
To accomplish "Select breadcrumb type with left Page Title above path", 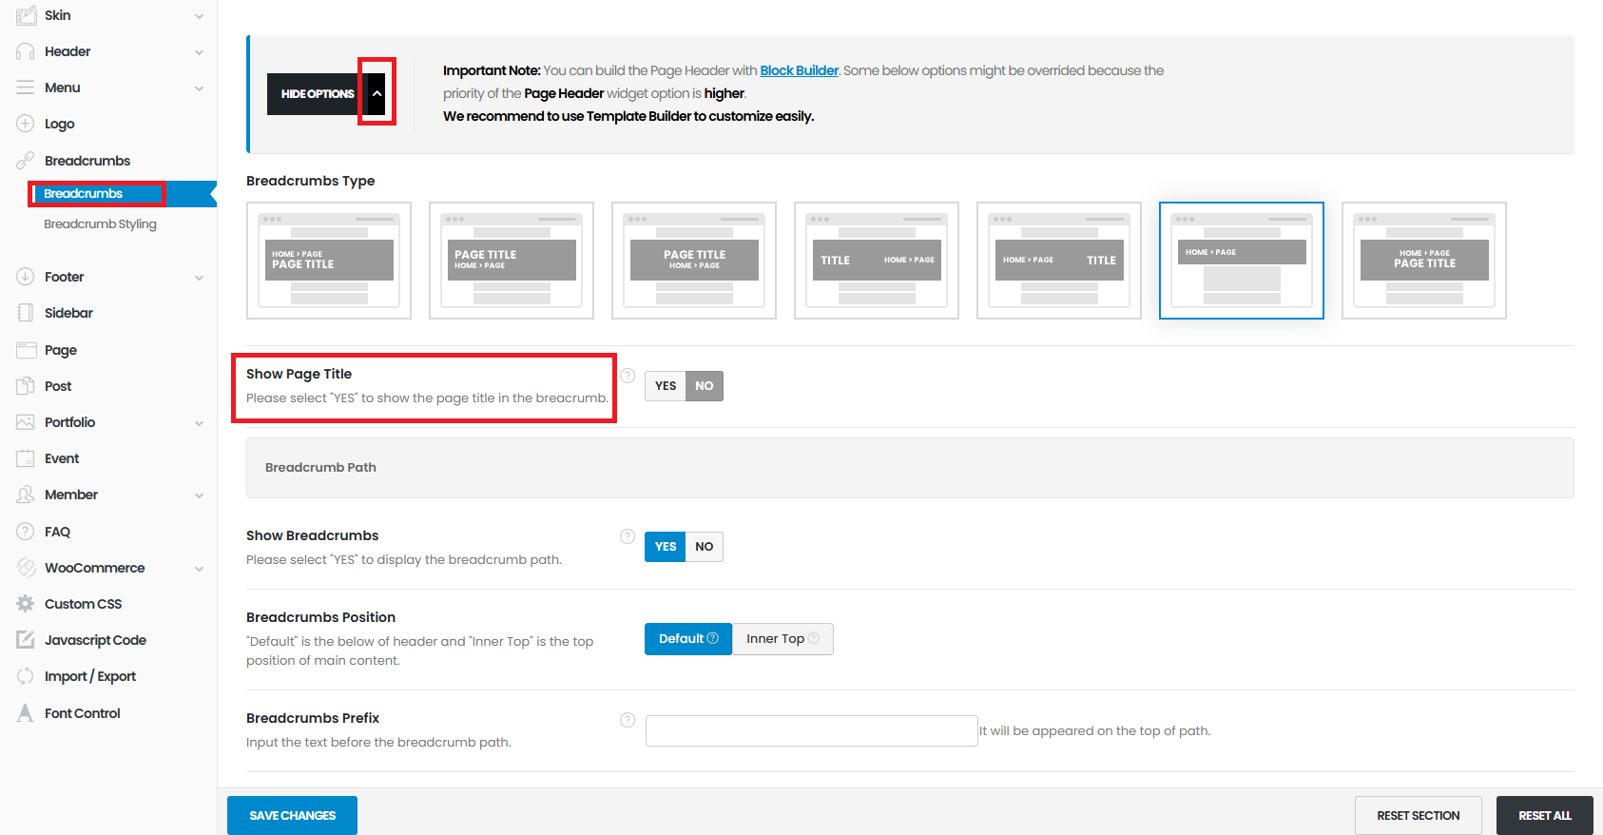I will click(x=512, y=261).
